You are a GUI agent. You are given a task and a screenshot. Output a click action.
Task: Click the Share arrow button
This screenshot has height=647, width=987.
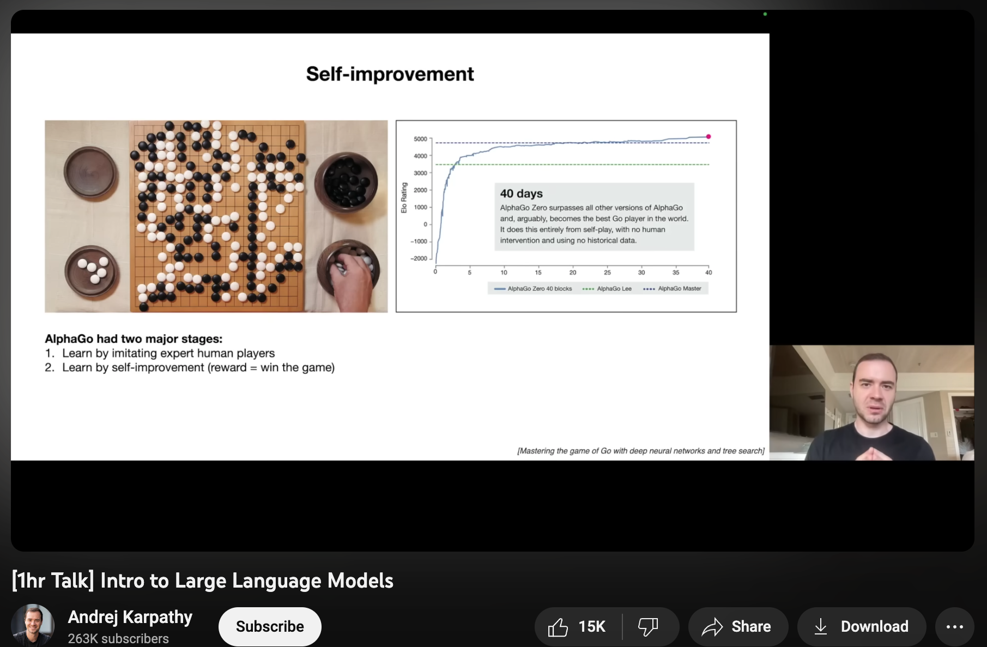click(738, 627)
